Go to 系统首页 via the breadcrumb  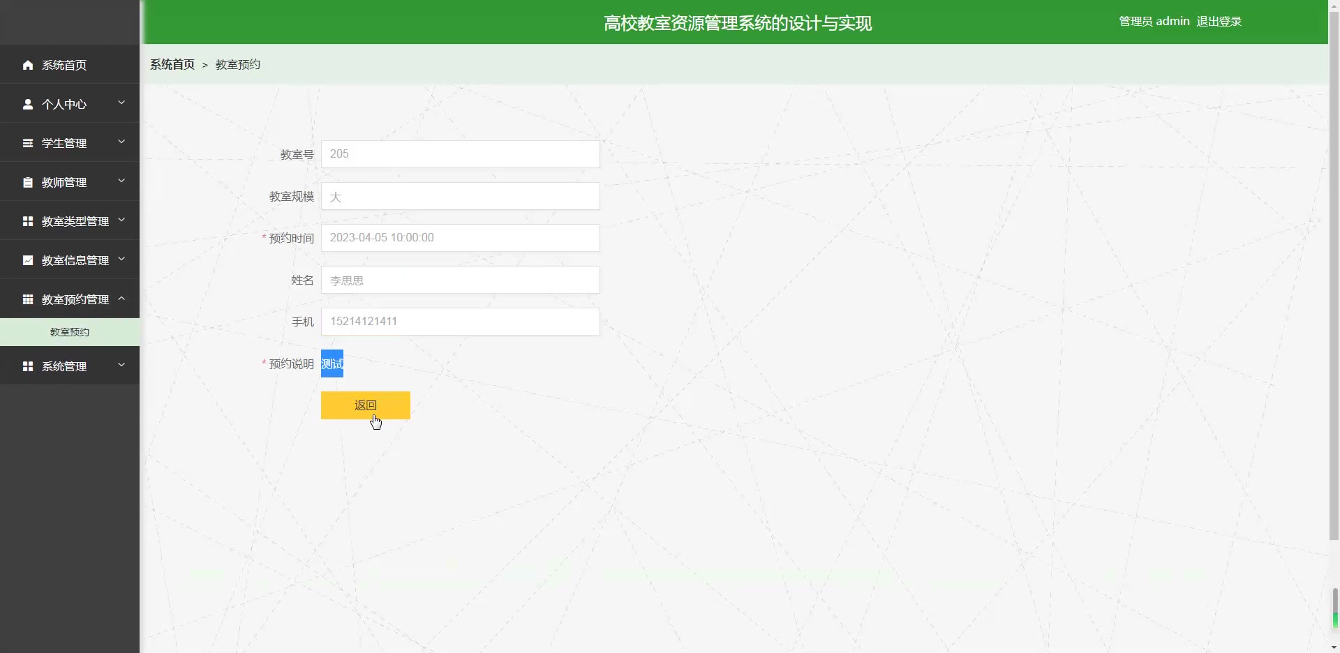point(172,64)
